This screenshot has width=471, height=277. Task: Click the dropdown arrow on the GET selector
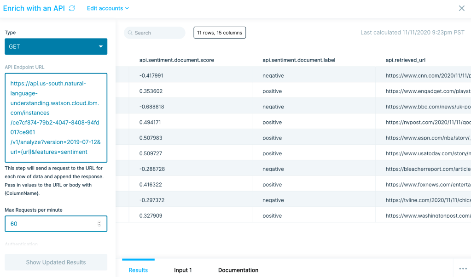click(x=101, y=46)
